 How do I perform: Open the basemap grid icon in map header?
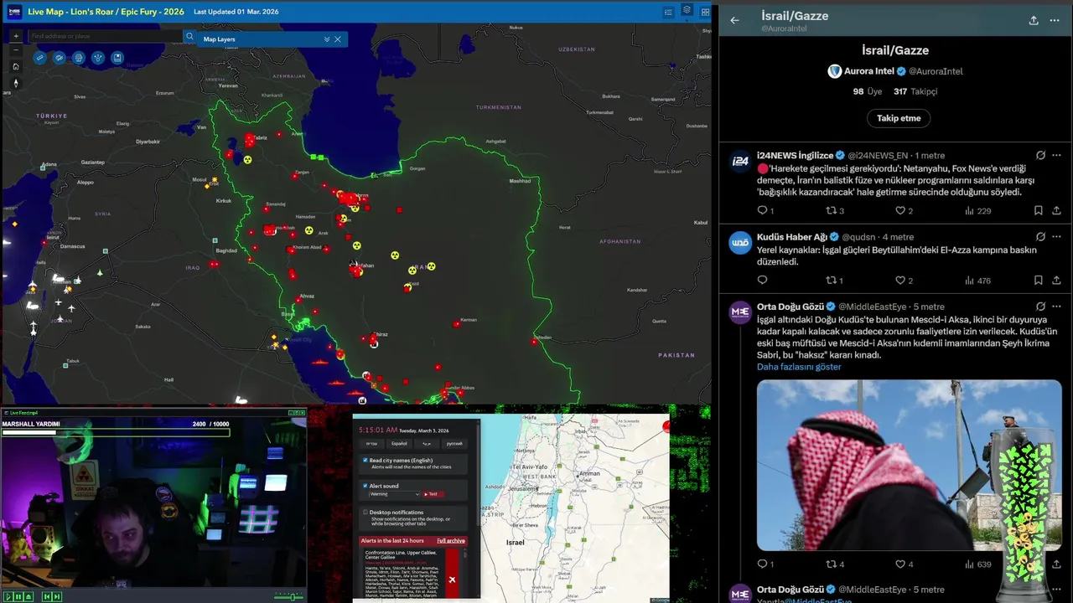coord(705,12)
